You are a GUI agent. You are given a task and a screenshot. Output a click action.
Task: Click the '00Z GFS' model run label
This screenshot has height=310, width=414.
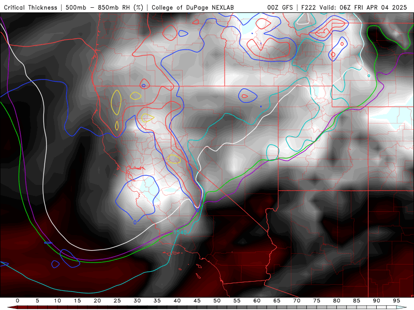pyautogui.click(x=280, y=8)
